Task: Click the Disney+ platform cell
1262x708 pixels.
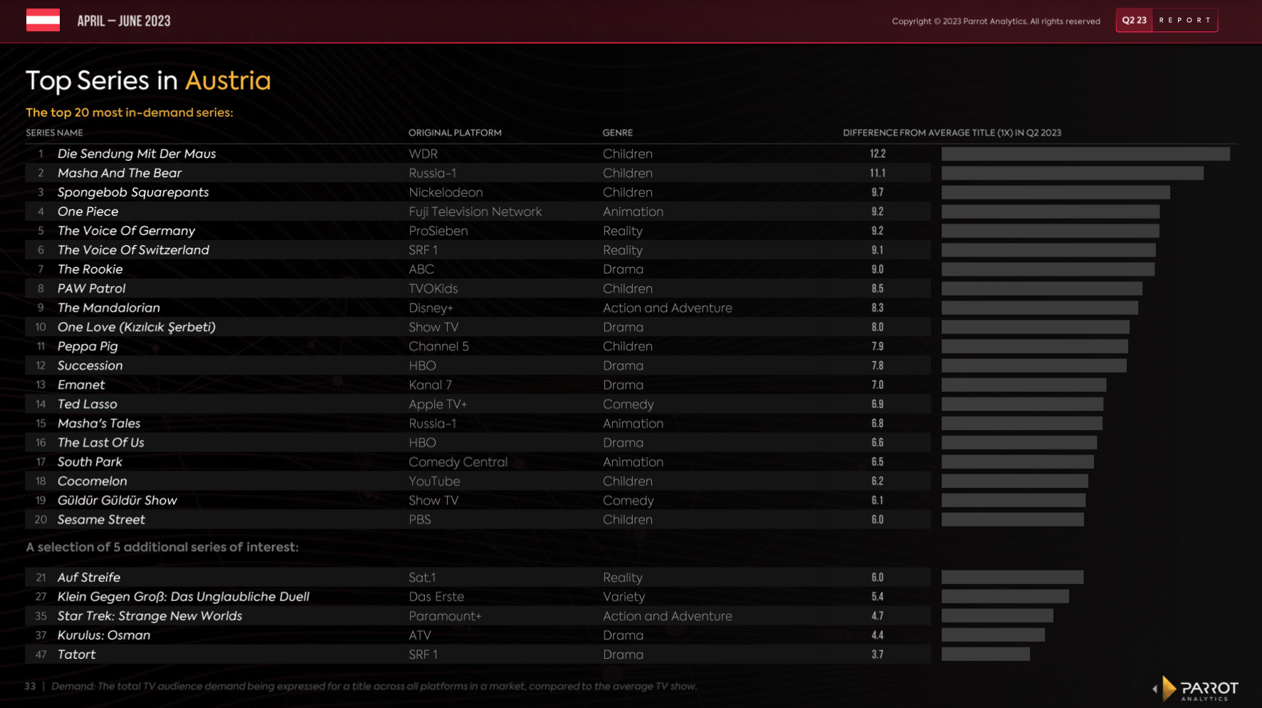Action: click(431, 308)
